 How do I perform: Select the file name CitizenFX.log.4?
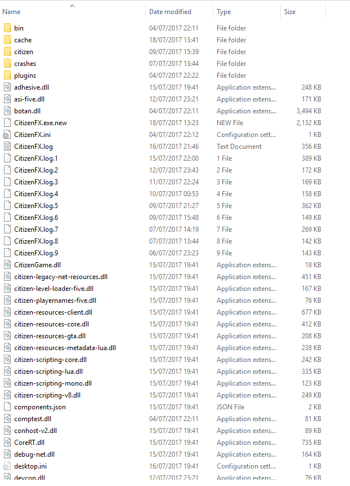36,194
